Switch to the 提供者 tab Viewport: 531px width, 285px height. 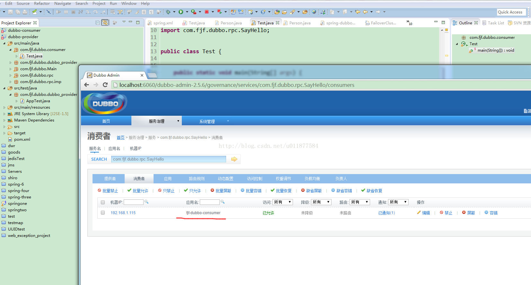click(x=110, y=179)
